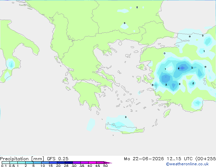The image size is (216, 167).
Task: Click the "45" legend scale label
Action: point(97,166)
